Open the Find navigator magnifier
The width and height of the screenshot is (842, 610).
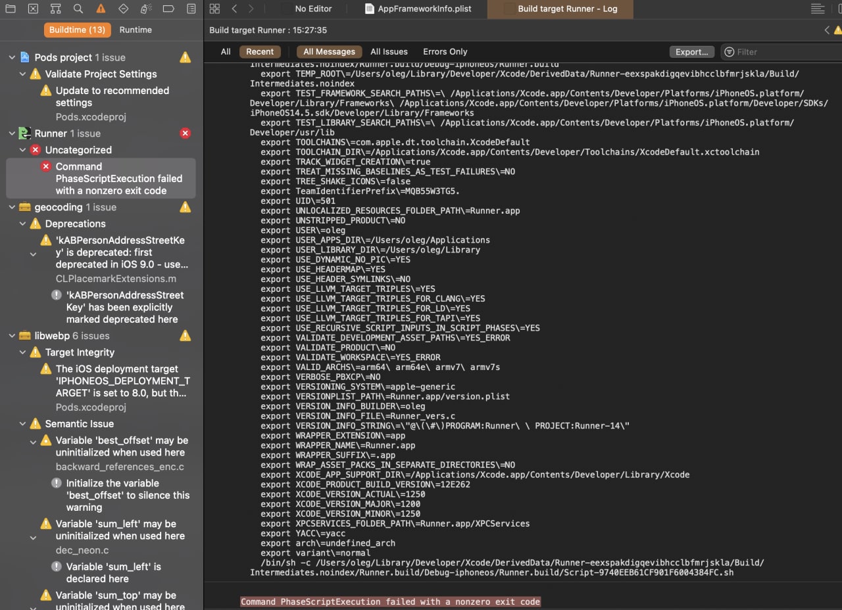tap(78, 9)
